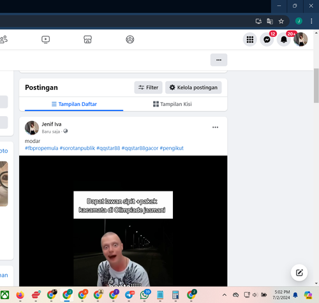Click the install app icon in address bar
The image size is (319, 303).
pyautogui.click(x=258, y=21)
